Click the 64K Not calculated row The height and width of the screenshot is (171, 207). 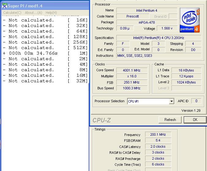tap(45, 31)
